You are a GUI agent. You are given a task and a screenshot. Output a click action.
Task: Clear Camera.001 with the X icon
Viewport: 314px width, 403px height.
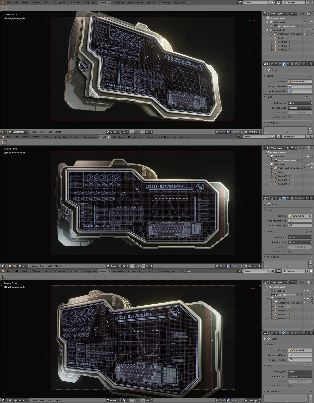[310, 82]
